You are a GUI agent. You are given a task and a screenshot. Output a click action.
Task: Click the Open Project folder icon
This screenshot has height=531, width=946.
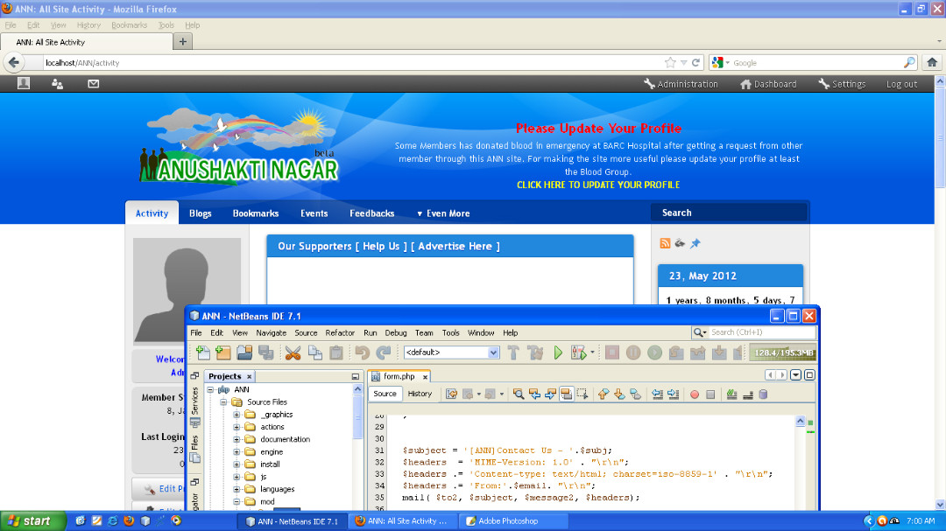244,353
